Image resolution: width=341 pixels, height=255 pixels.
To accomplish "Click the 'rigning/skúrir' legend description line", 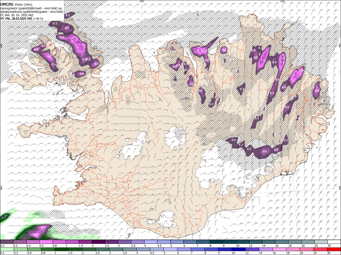I will click(31, 8).
